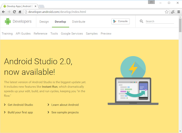Open the Tools section

coord(54,34)
